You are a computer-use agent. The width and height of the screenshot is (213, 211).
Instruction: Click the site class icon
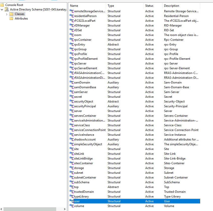point(72,149)
